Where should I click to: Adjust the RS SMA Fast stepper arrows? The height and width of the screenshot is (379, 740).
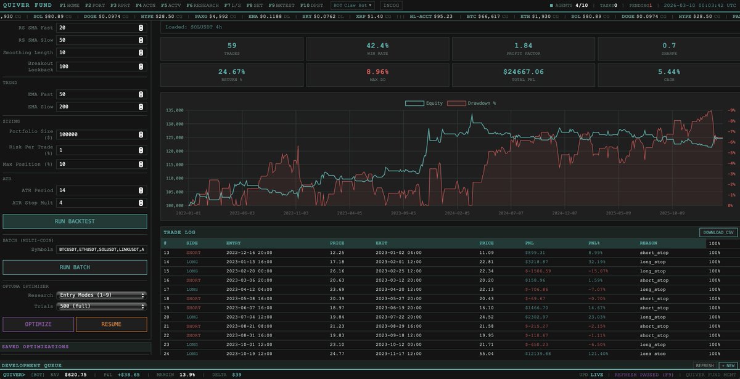click(x=141, y=28)
